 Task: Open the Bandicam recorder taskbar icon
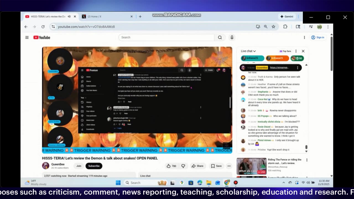[236, 183]
